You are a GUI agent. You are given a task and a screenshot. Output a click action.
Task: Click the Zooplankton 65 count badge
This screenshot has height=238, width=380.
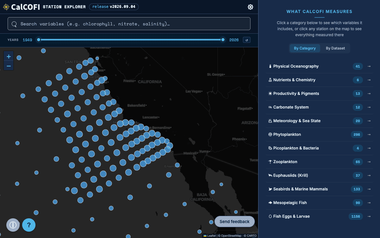358,162
